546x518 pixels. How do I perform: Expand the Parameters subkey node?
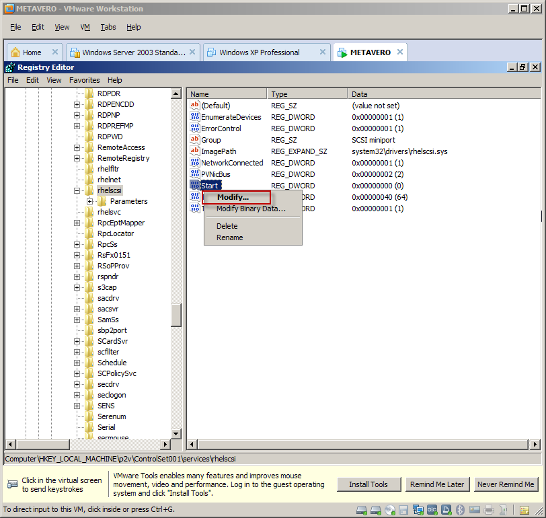[90, 201]
